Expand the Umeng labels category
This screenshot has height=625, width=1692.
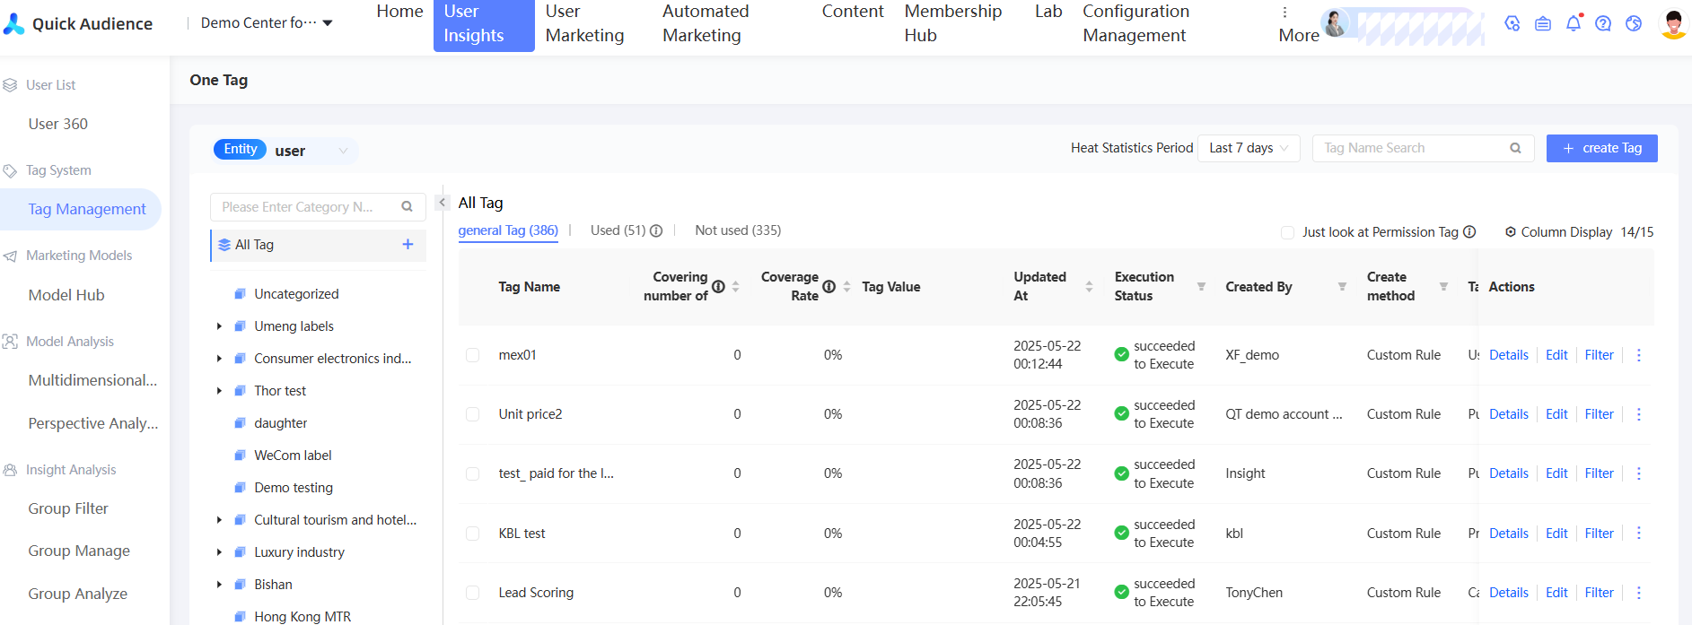219,326
